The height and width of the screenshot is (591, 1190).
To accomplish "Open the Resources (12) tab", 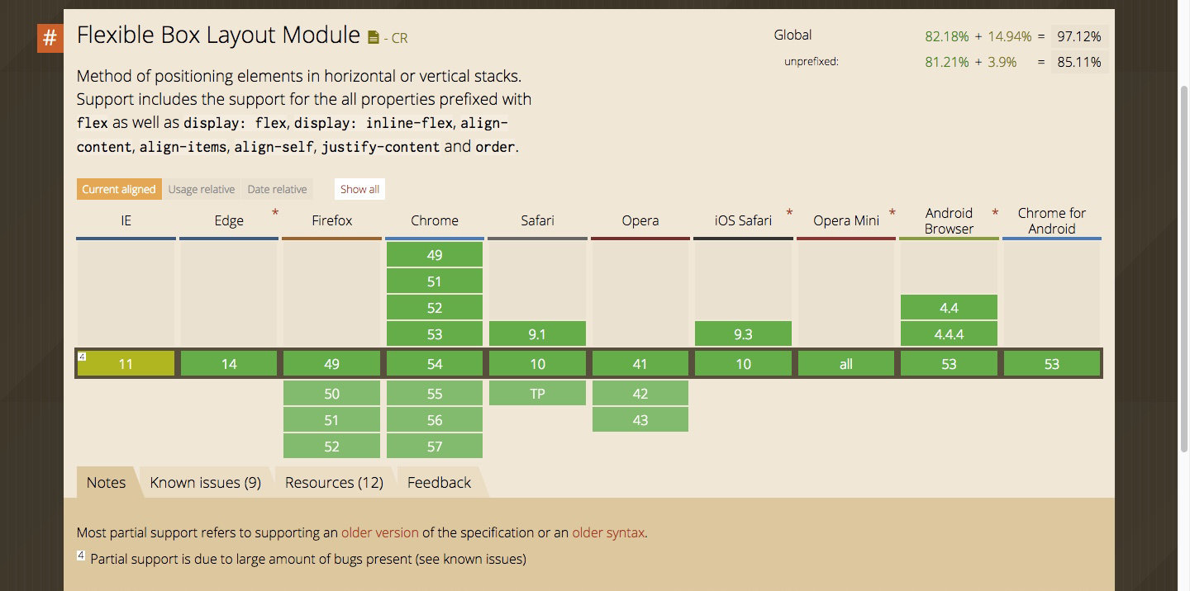I will tap(334, 482).
